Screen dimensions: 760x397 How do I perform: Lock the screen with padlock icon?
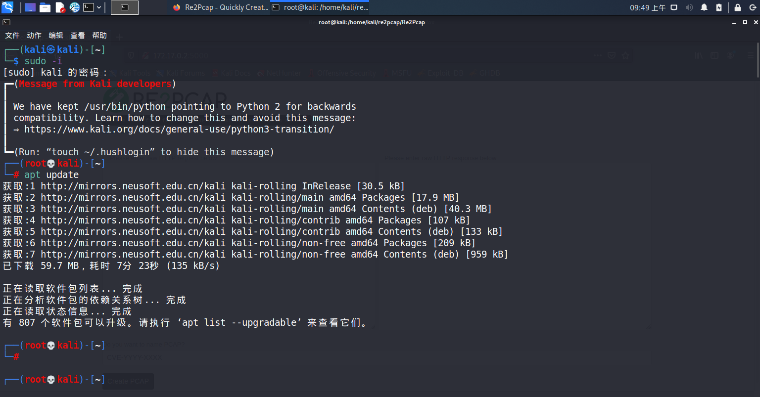click(738, 7)
